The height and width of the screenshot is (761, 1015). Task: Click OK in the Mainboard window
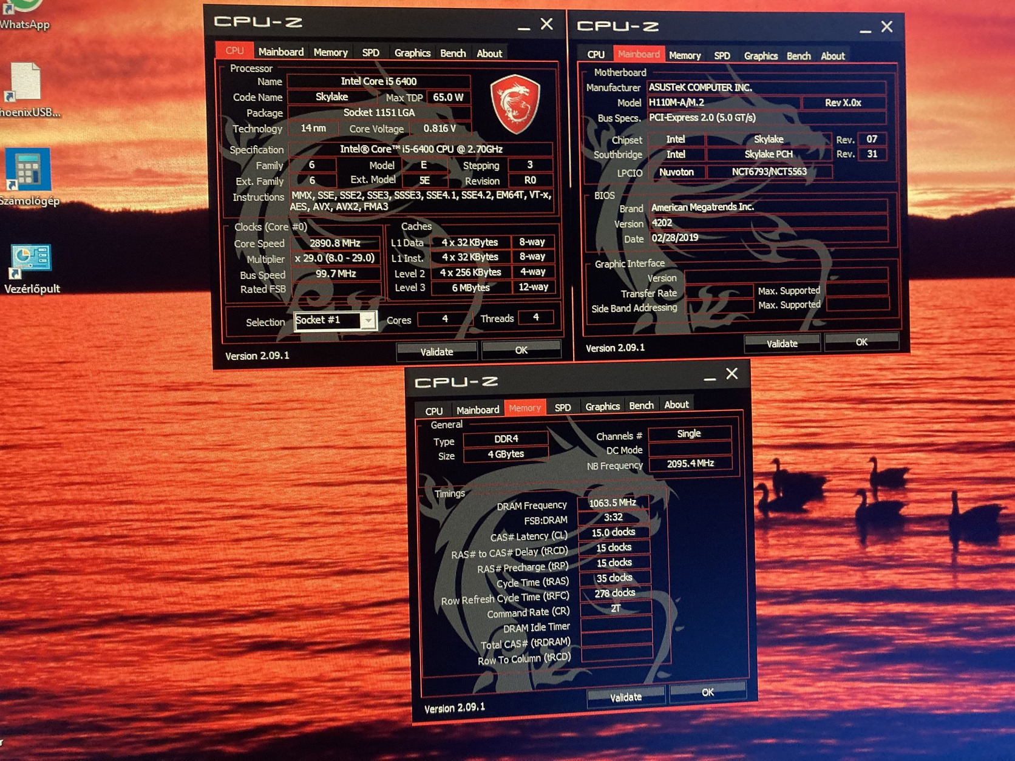(x=861, y=342)
